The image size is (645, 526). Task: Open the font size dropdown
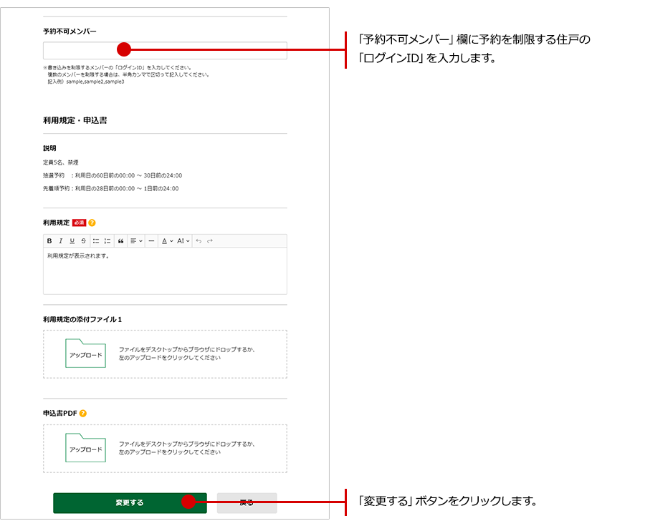(x=183, y=241)
